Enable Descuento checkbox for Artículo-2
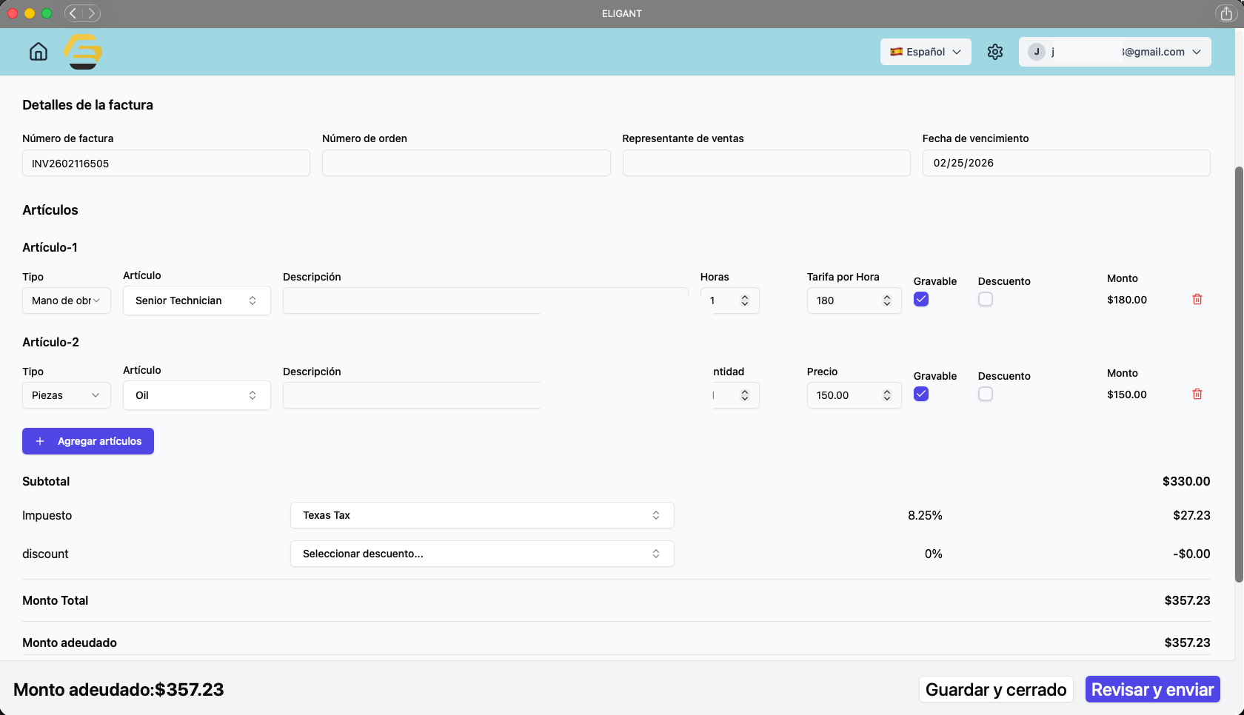 pyautogui.click(x=986, y=395)
